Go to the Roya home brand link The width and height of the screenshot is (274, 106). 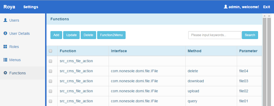9,7
